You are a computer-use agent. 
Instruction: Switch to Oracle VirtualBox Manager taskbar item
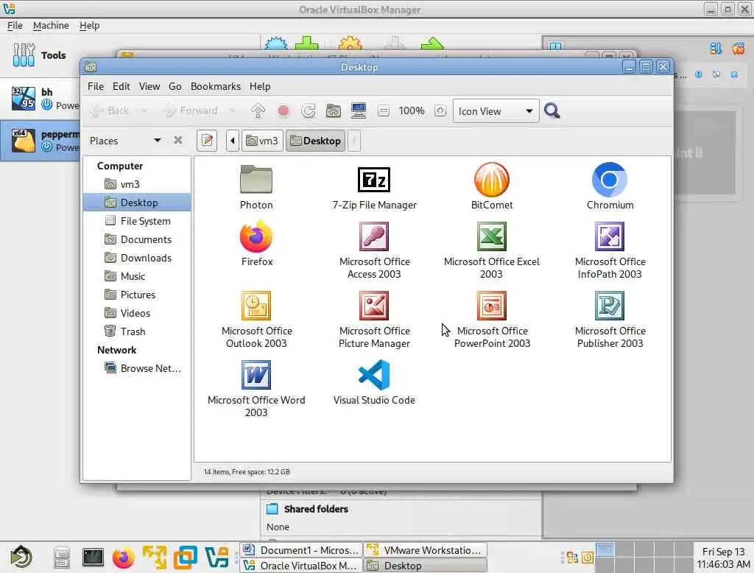[301, 566]
